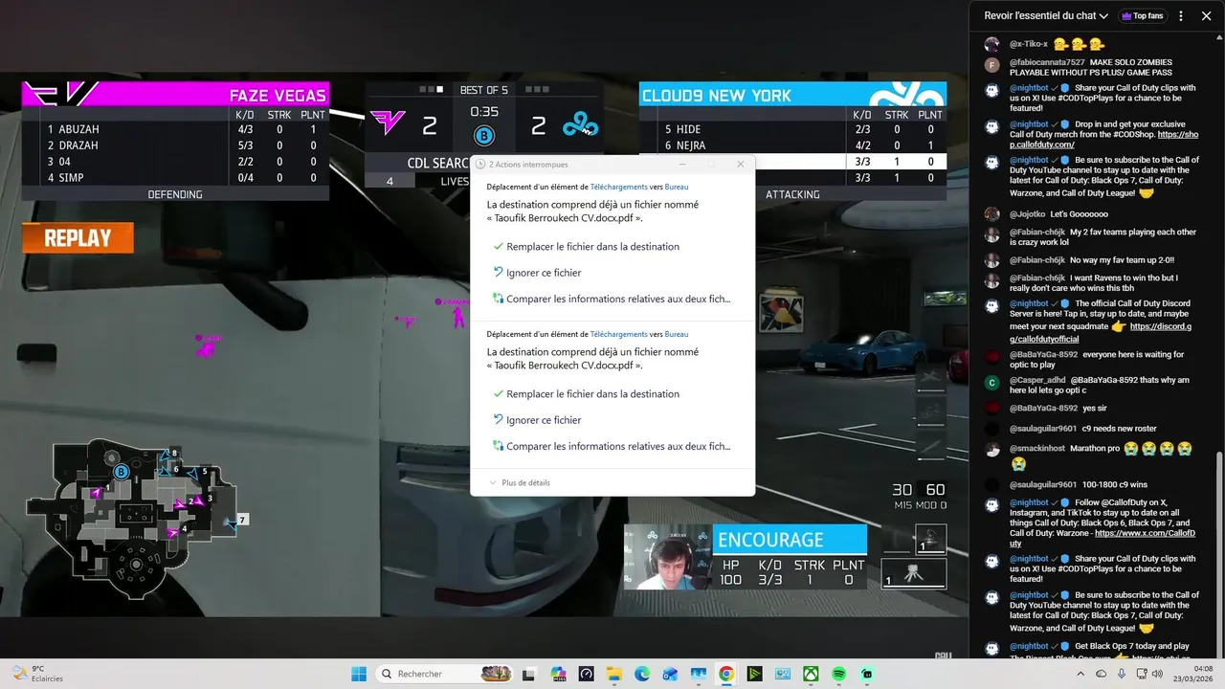Click the cloud sync tray icon
This screenshot has height=689, width=1225.
(1102, 674)
